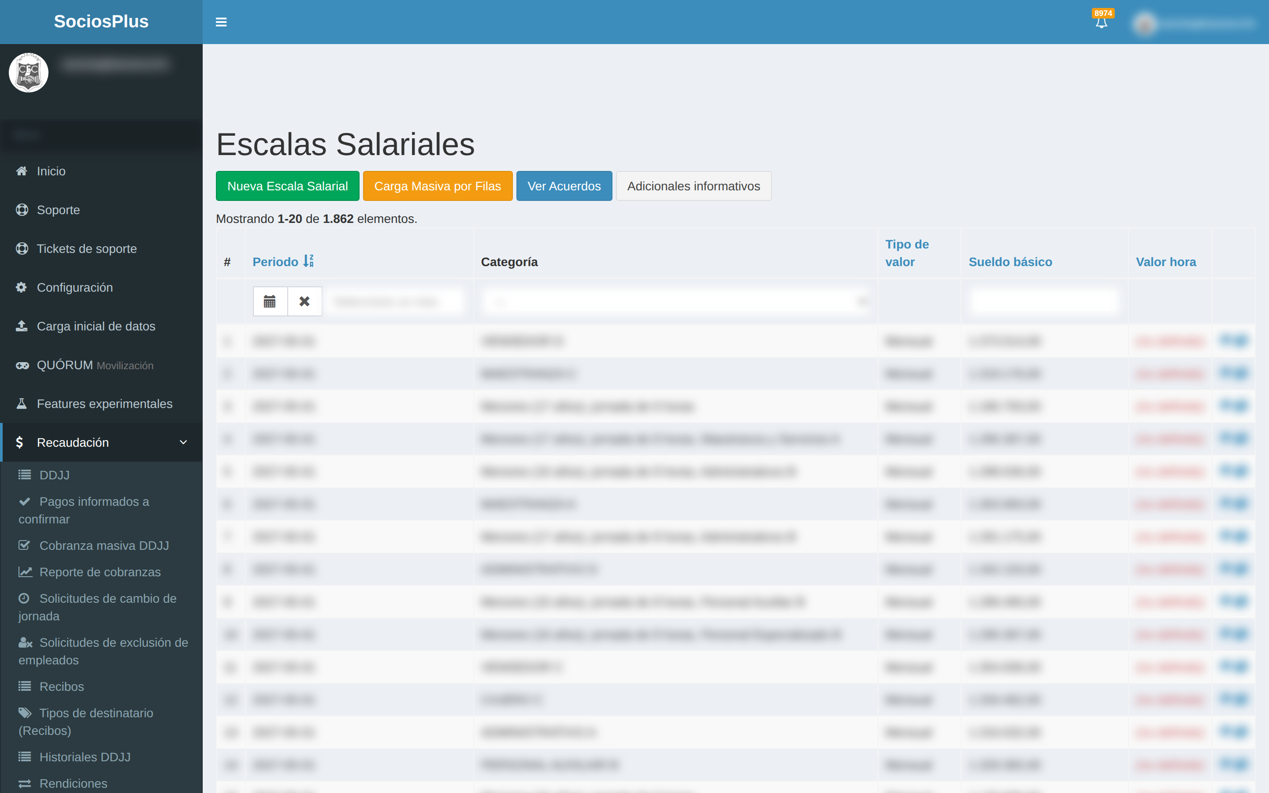Toggle the hamburger sidebar menu
The width and height of the screenshot is (1269, 793).
(221, 22)
